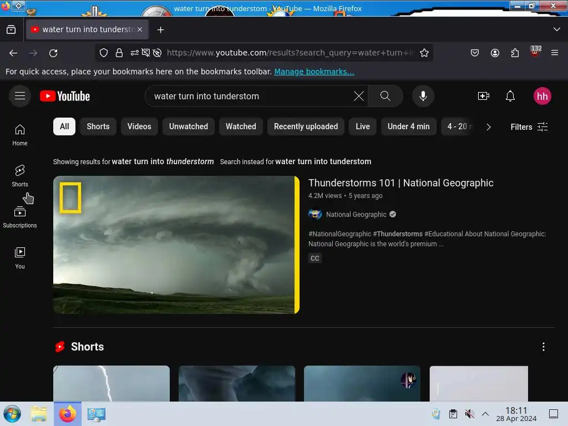The height and width of the screenshot is (426, 568).
Task: Open the list all tabs dropdown arrow
Action: tap(557, 29)
